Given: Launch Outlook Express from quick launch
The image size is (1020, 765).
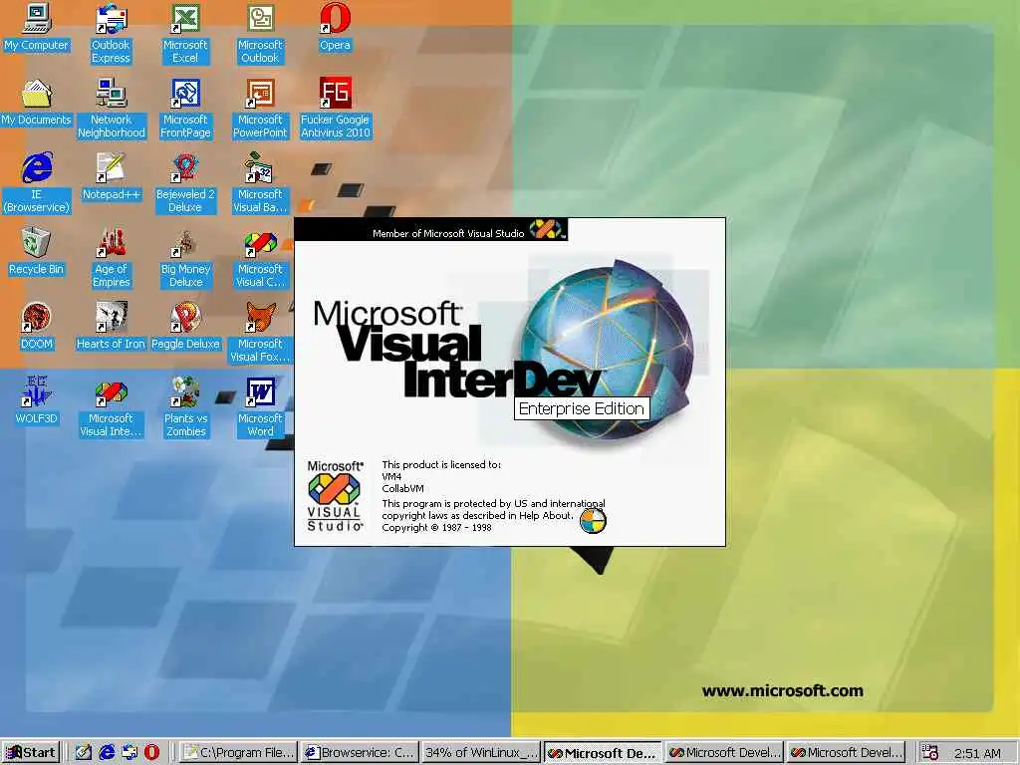Looking at the screenshot, I should tap(129, 753).
